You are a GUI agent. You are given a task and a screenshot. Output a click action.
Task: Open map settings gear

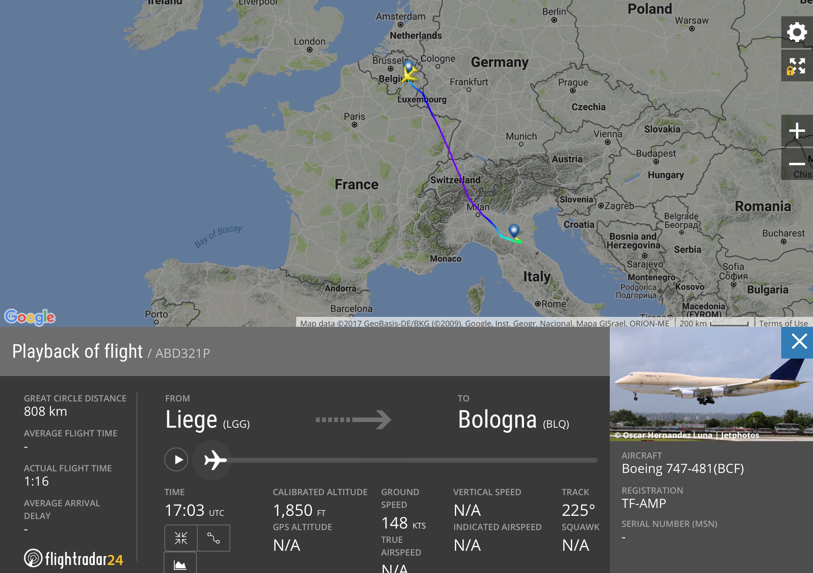[x=797, y=32]
